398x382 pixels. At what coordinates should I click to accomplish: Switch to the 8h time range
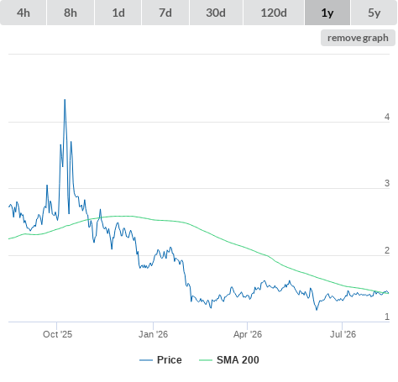71,13
